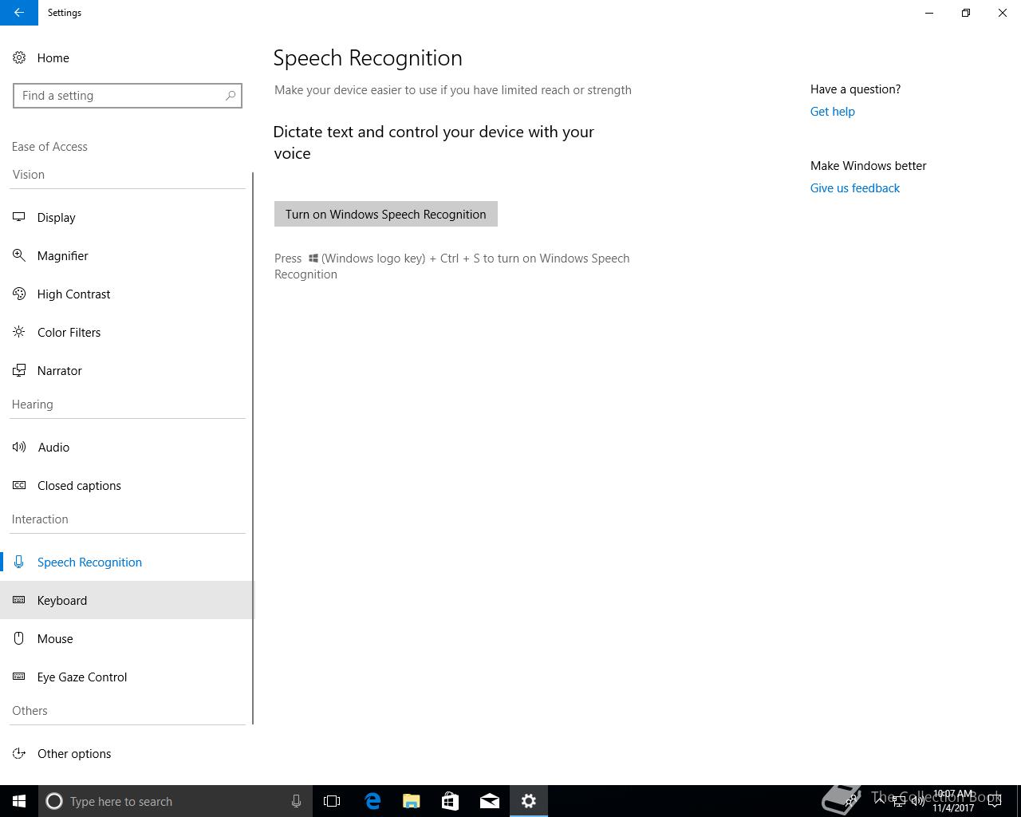Viewport: 1021px width, 817px height.
Task: Click the Type here to search box
Action: click(175, 801)
